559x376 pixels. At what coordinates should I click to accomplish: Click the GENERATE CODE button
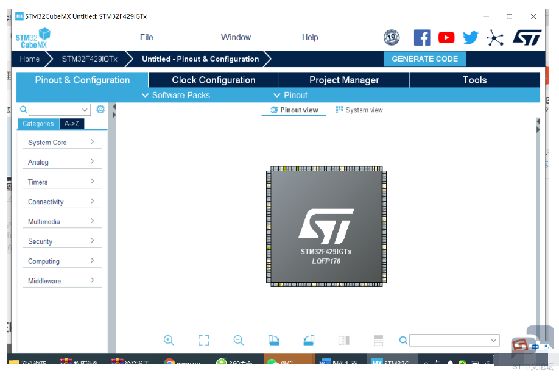[424, 59]
